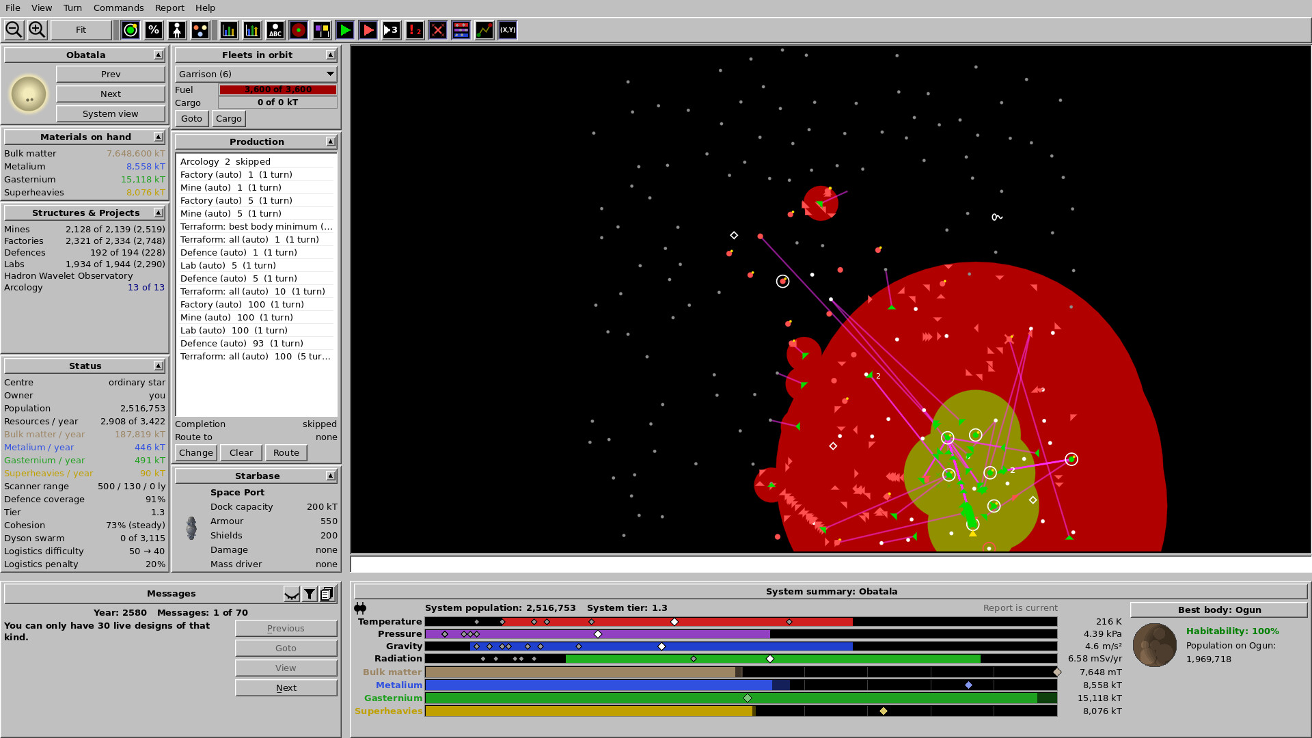Collapse the Structures & Projects panel
The width and height of the screenshot is (1312, 738).
pyautogui.click(x=159, y=213)
